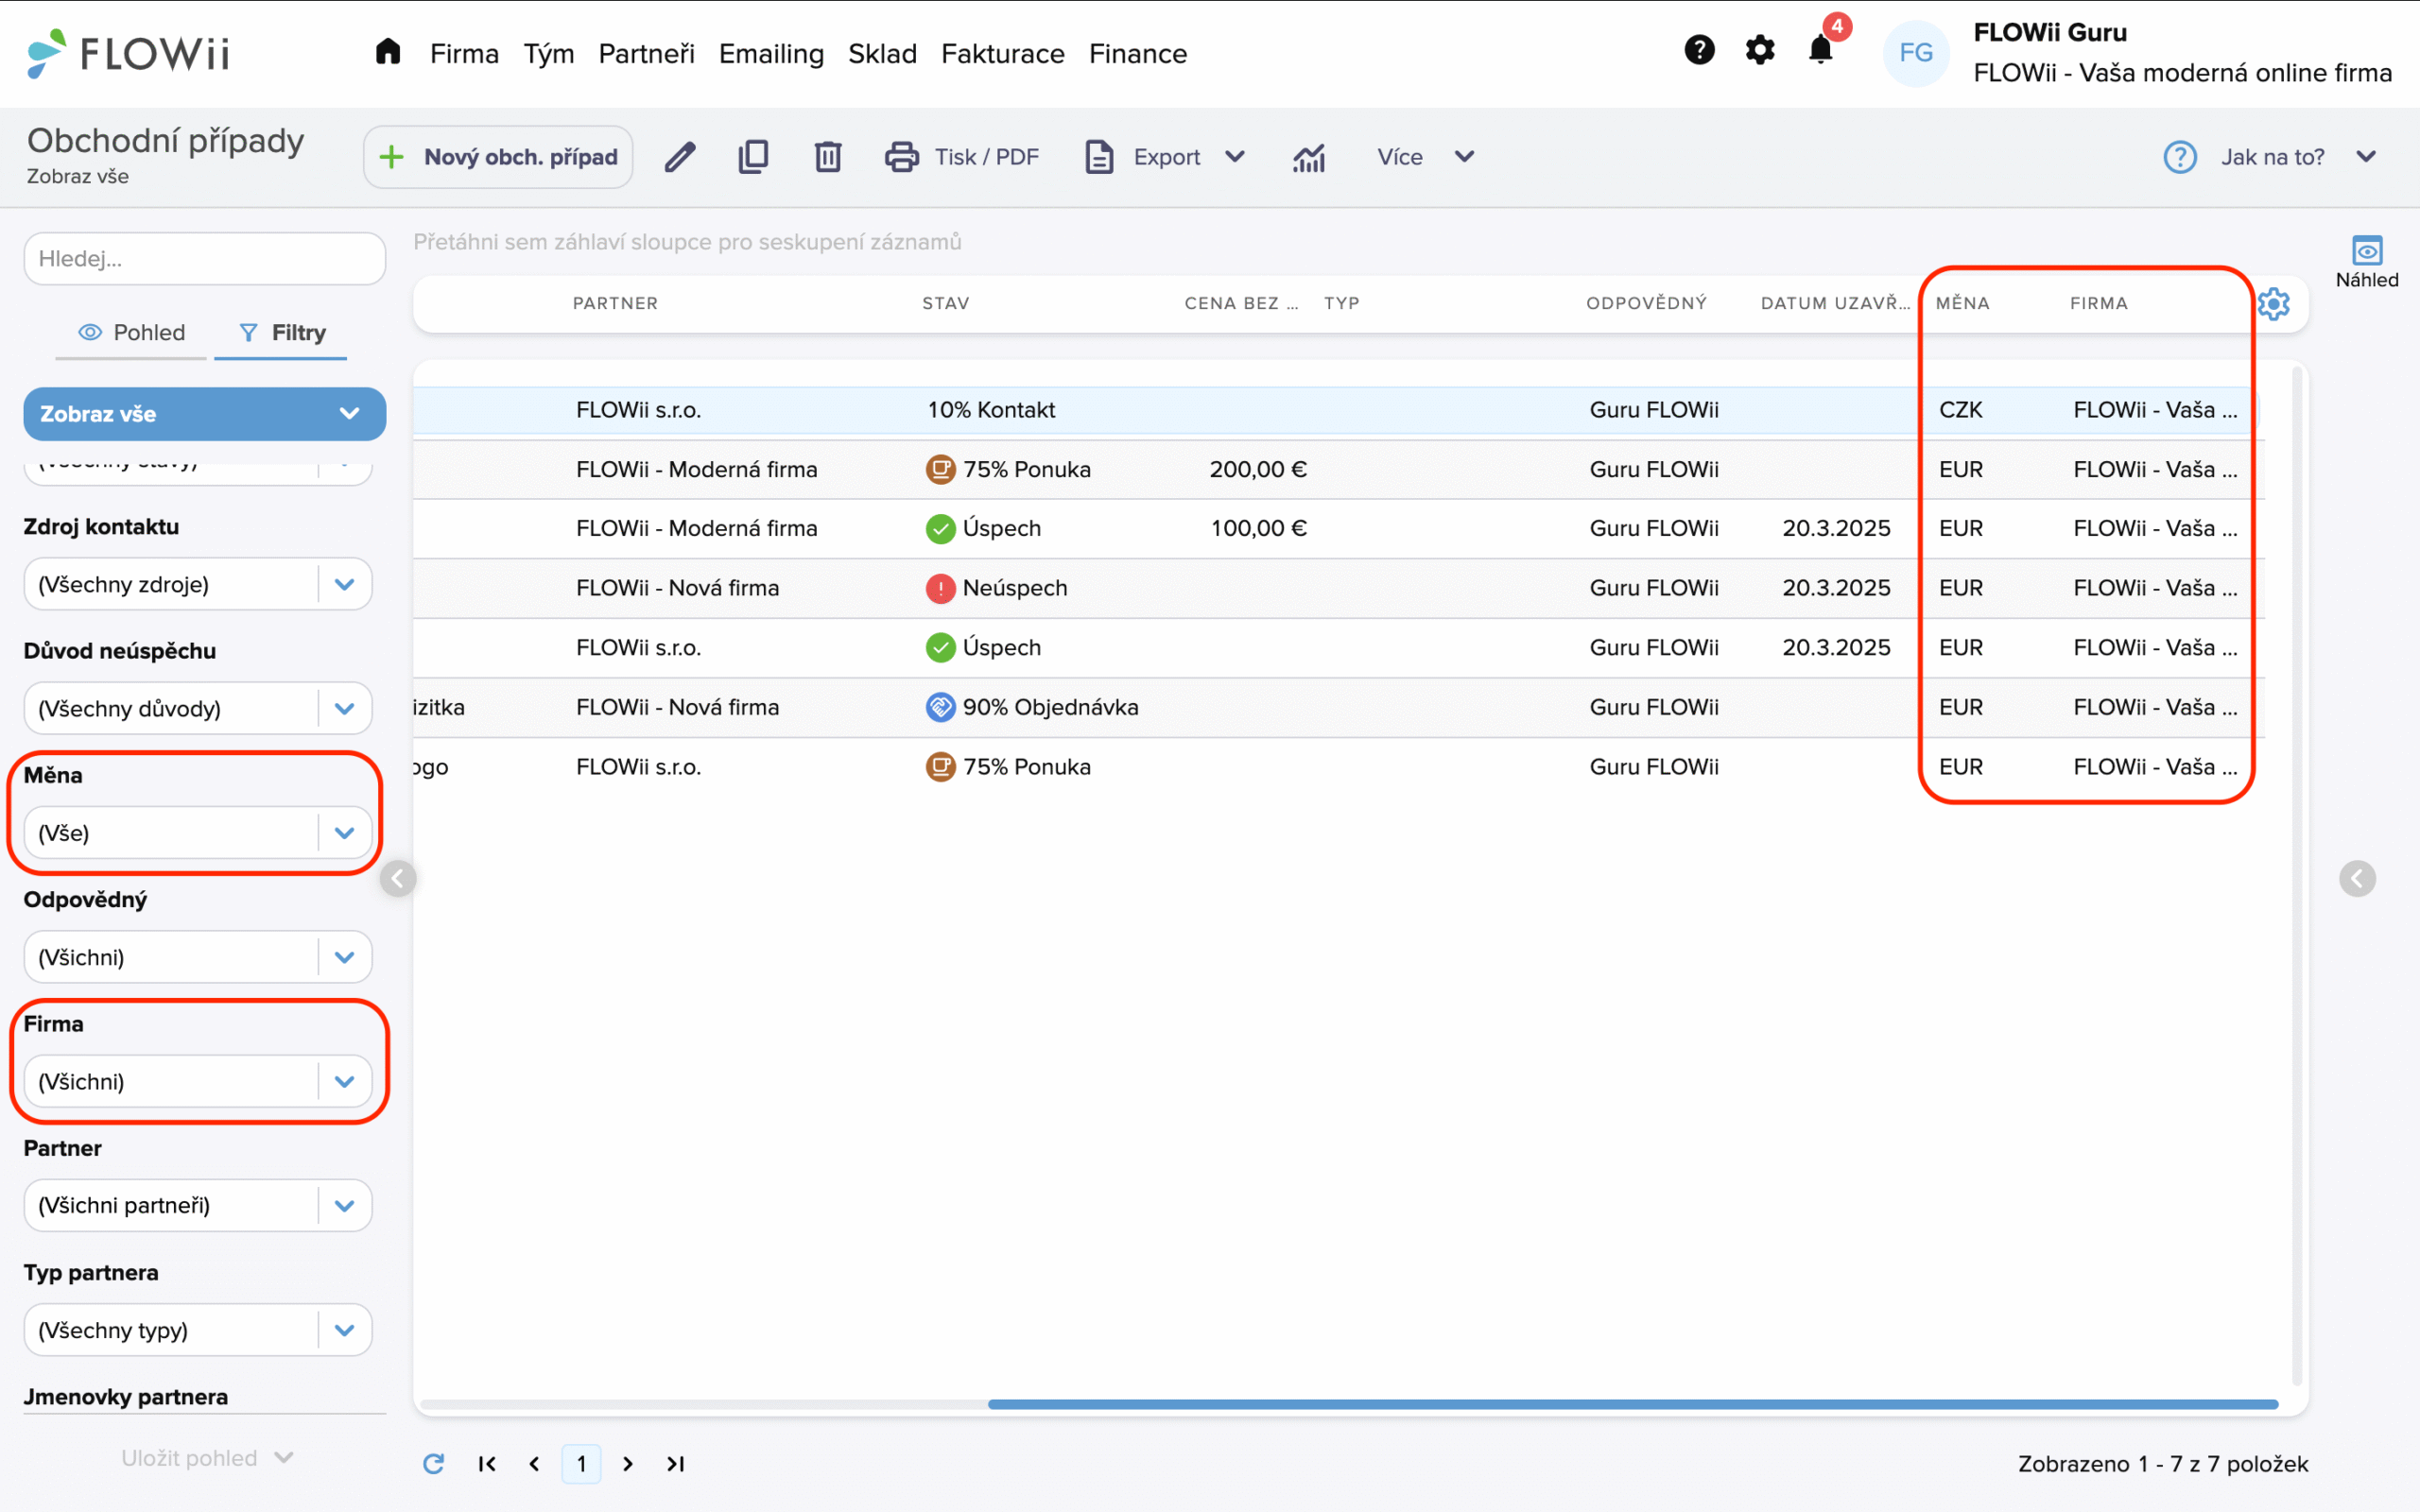The width and height of the screenshot is (2420, 1512).
Task: Open the Fakturace menu
Action: [1002, 54]
